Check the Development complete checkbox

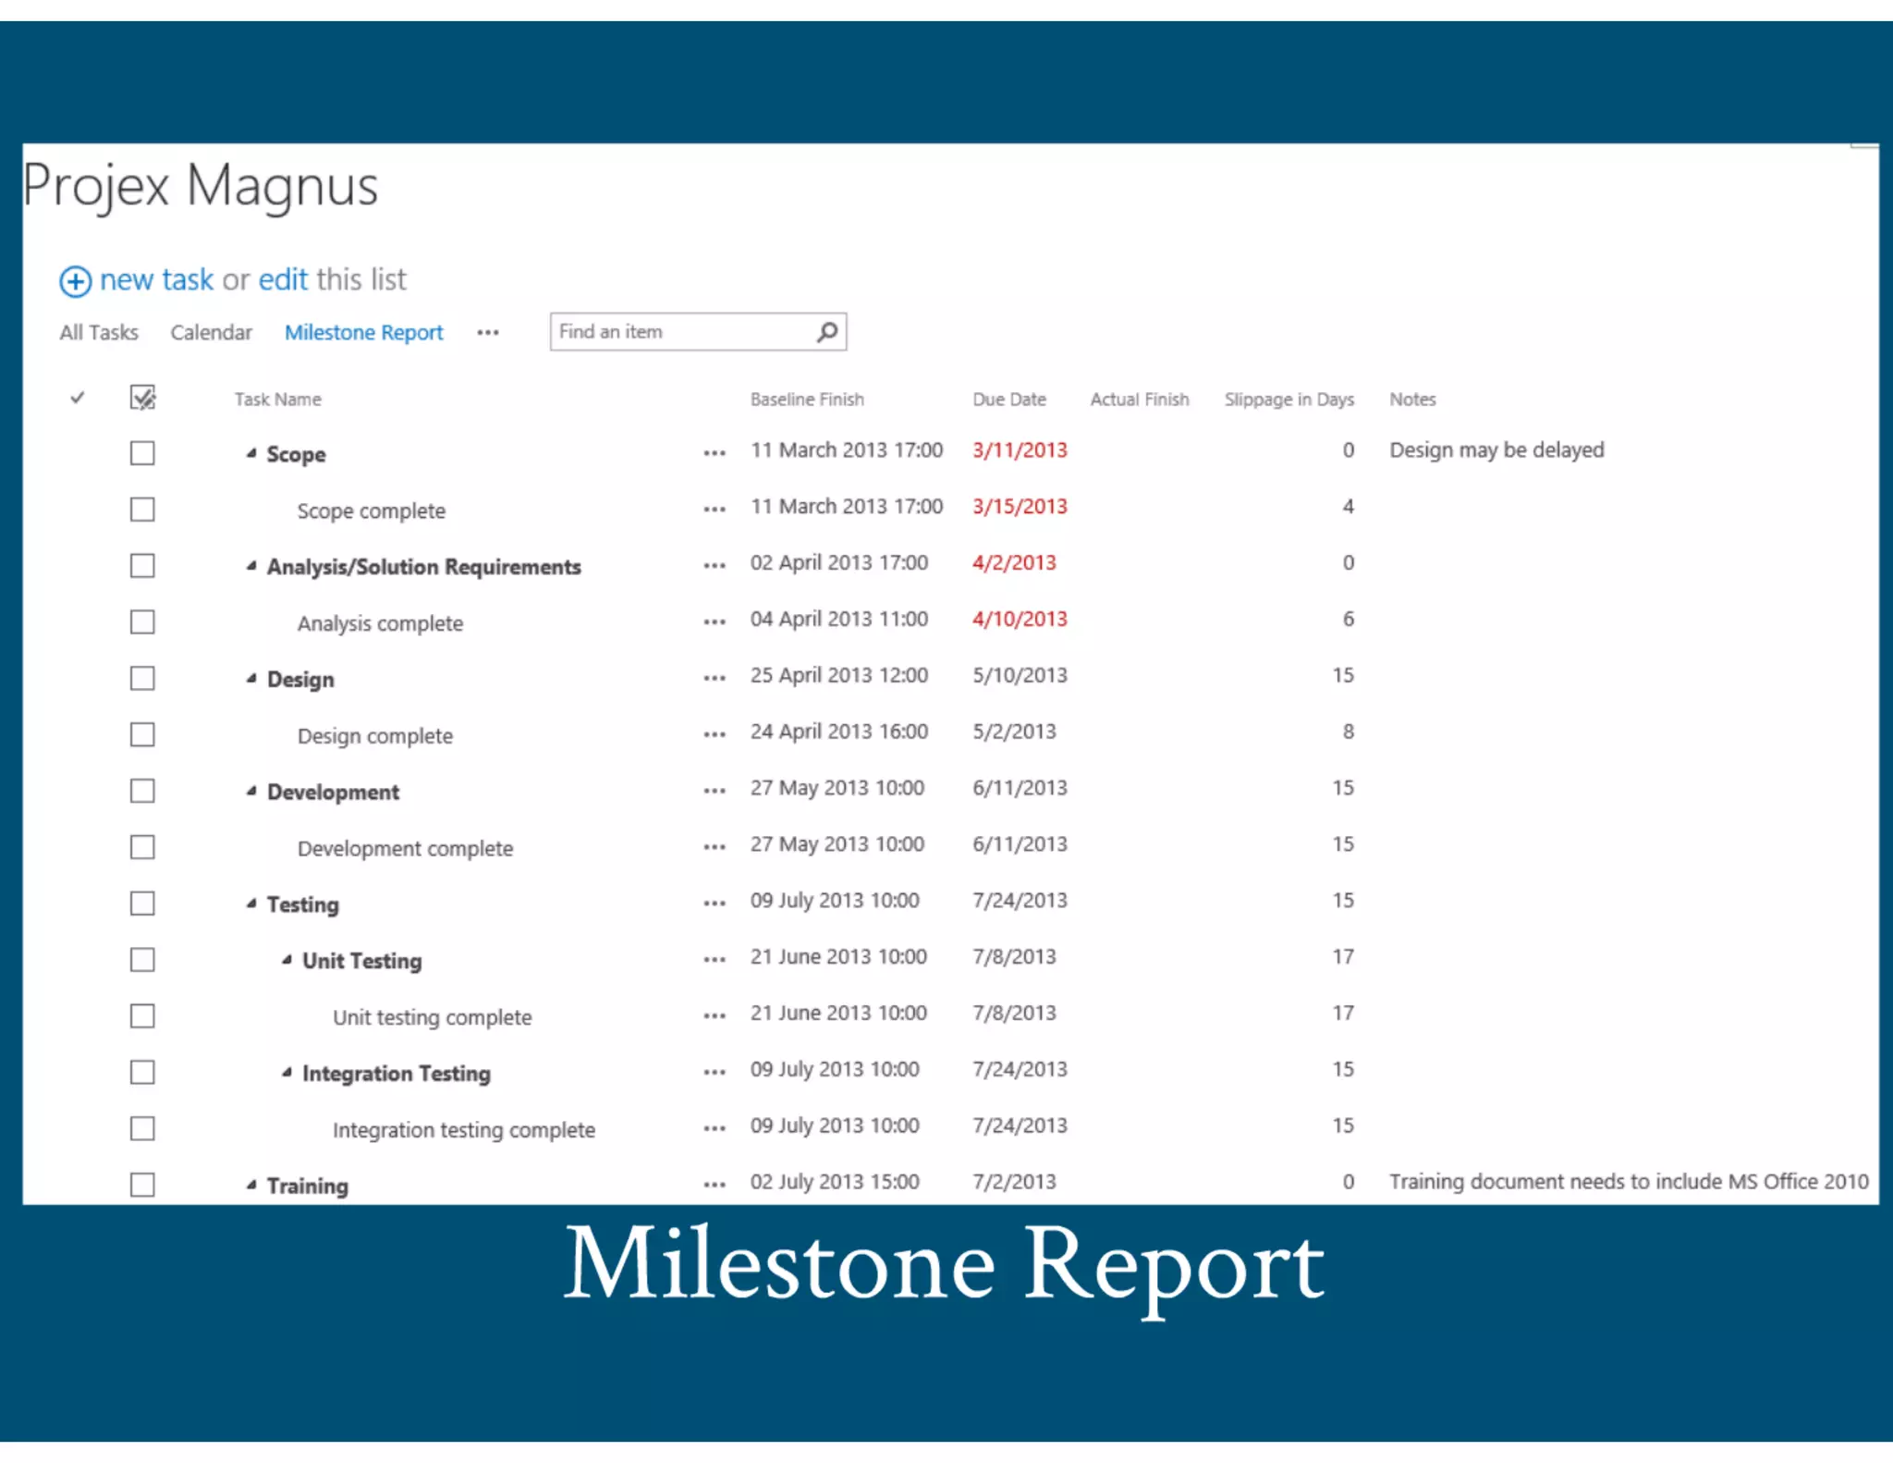(142, 847)
